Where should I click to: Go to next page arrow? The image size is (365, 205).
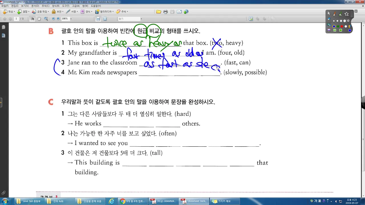10,19
